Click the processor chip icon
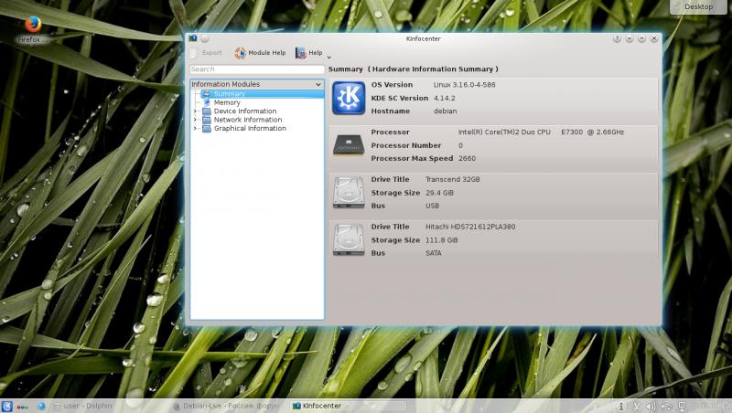This screenshot has width=732, height=413. click(348, 144)
